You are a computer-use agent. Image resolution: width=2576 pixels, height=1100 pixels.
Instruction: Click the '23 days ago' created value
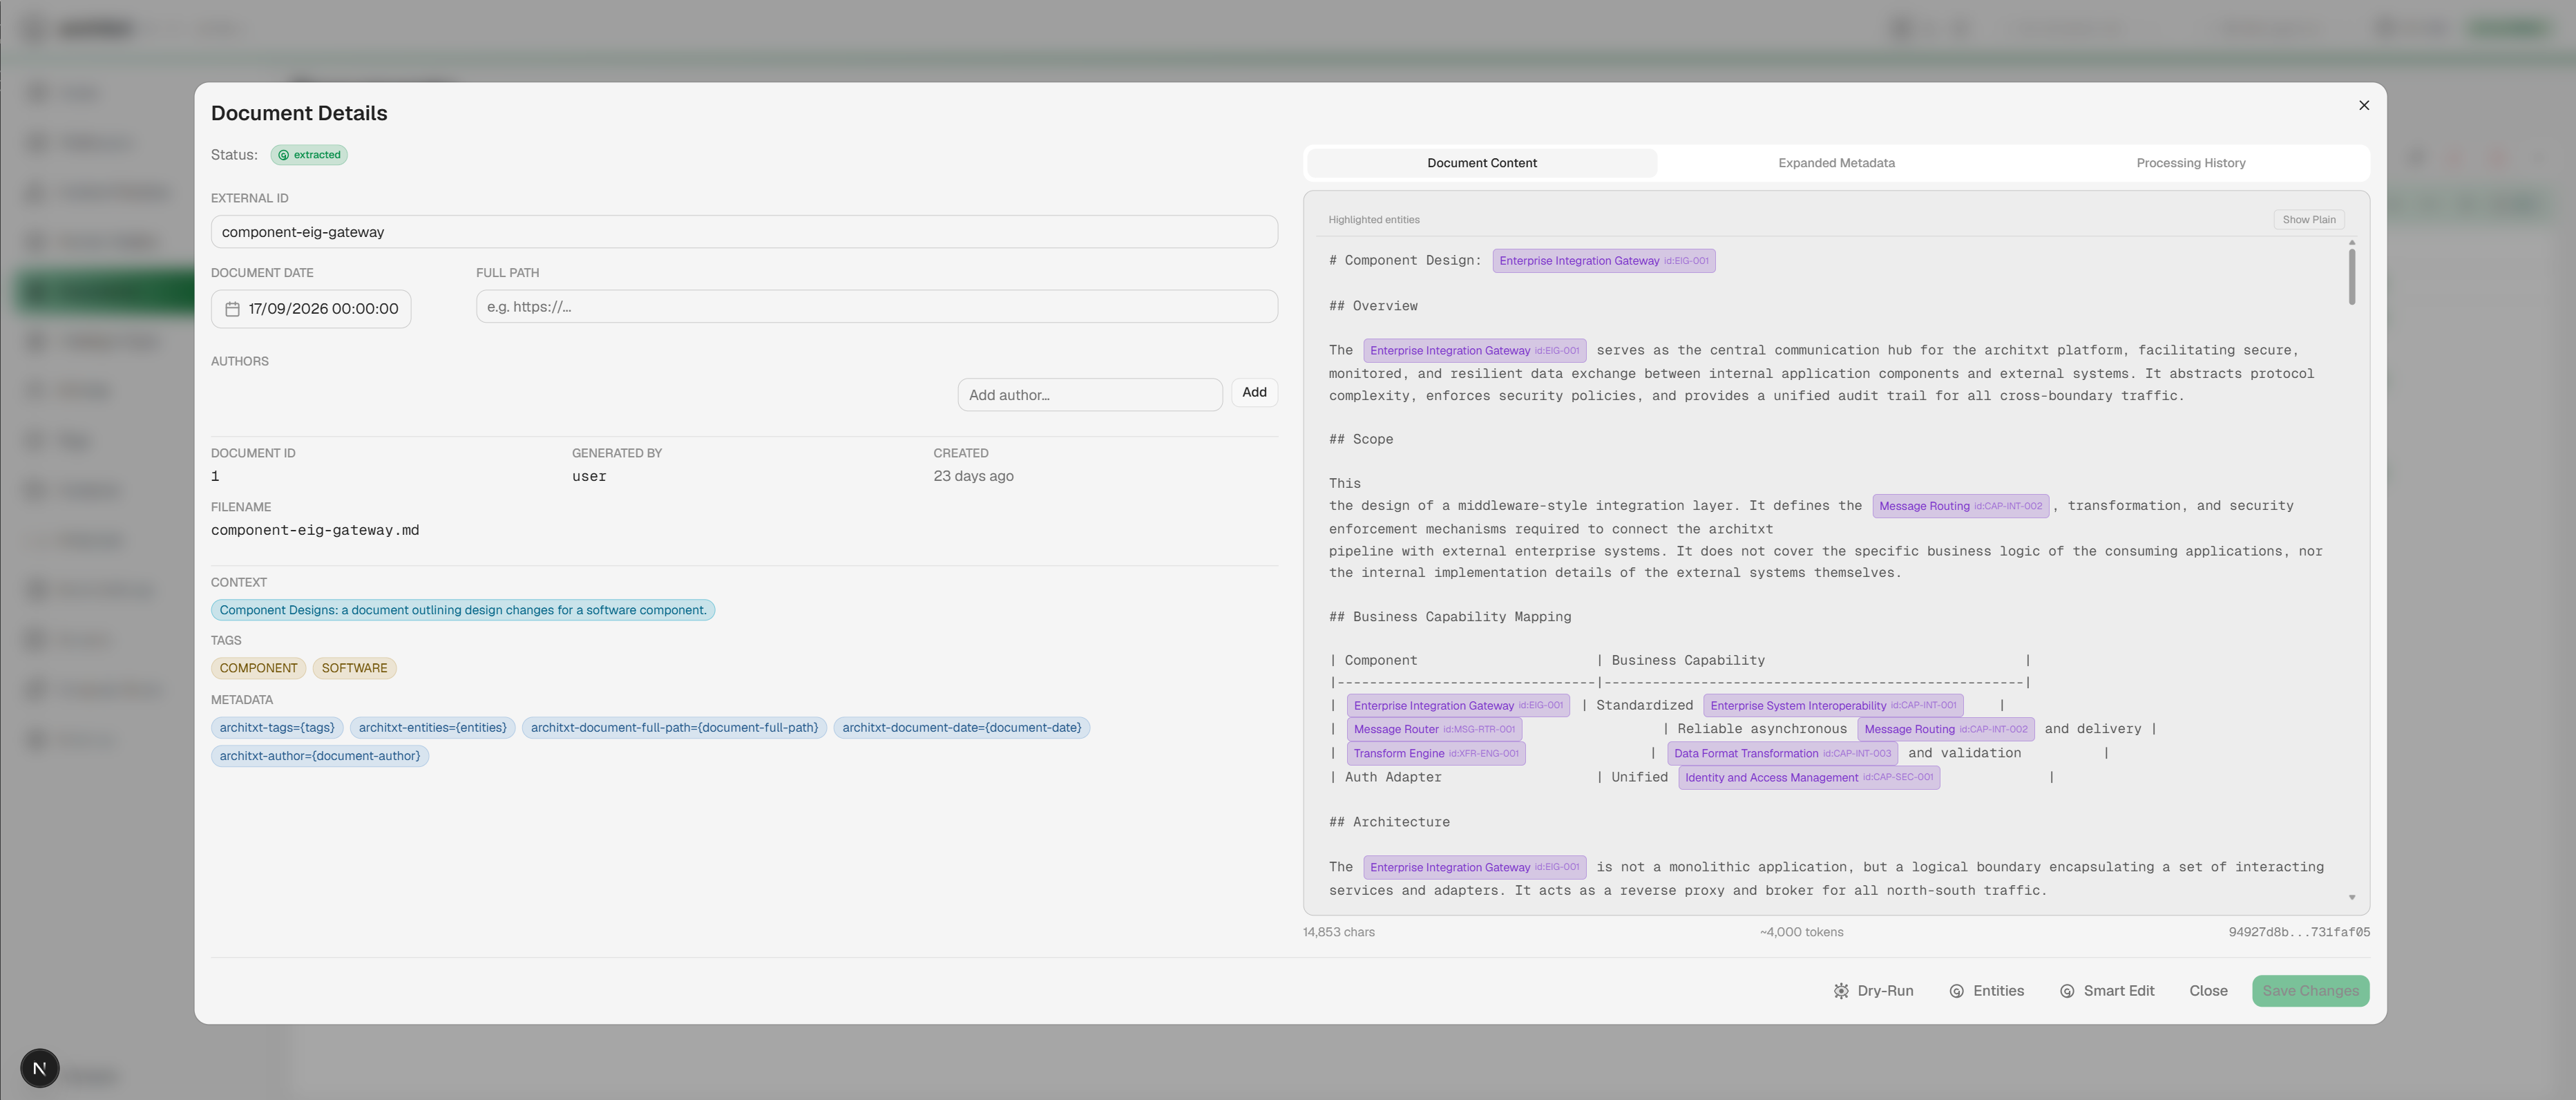973,476
